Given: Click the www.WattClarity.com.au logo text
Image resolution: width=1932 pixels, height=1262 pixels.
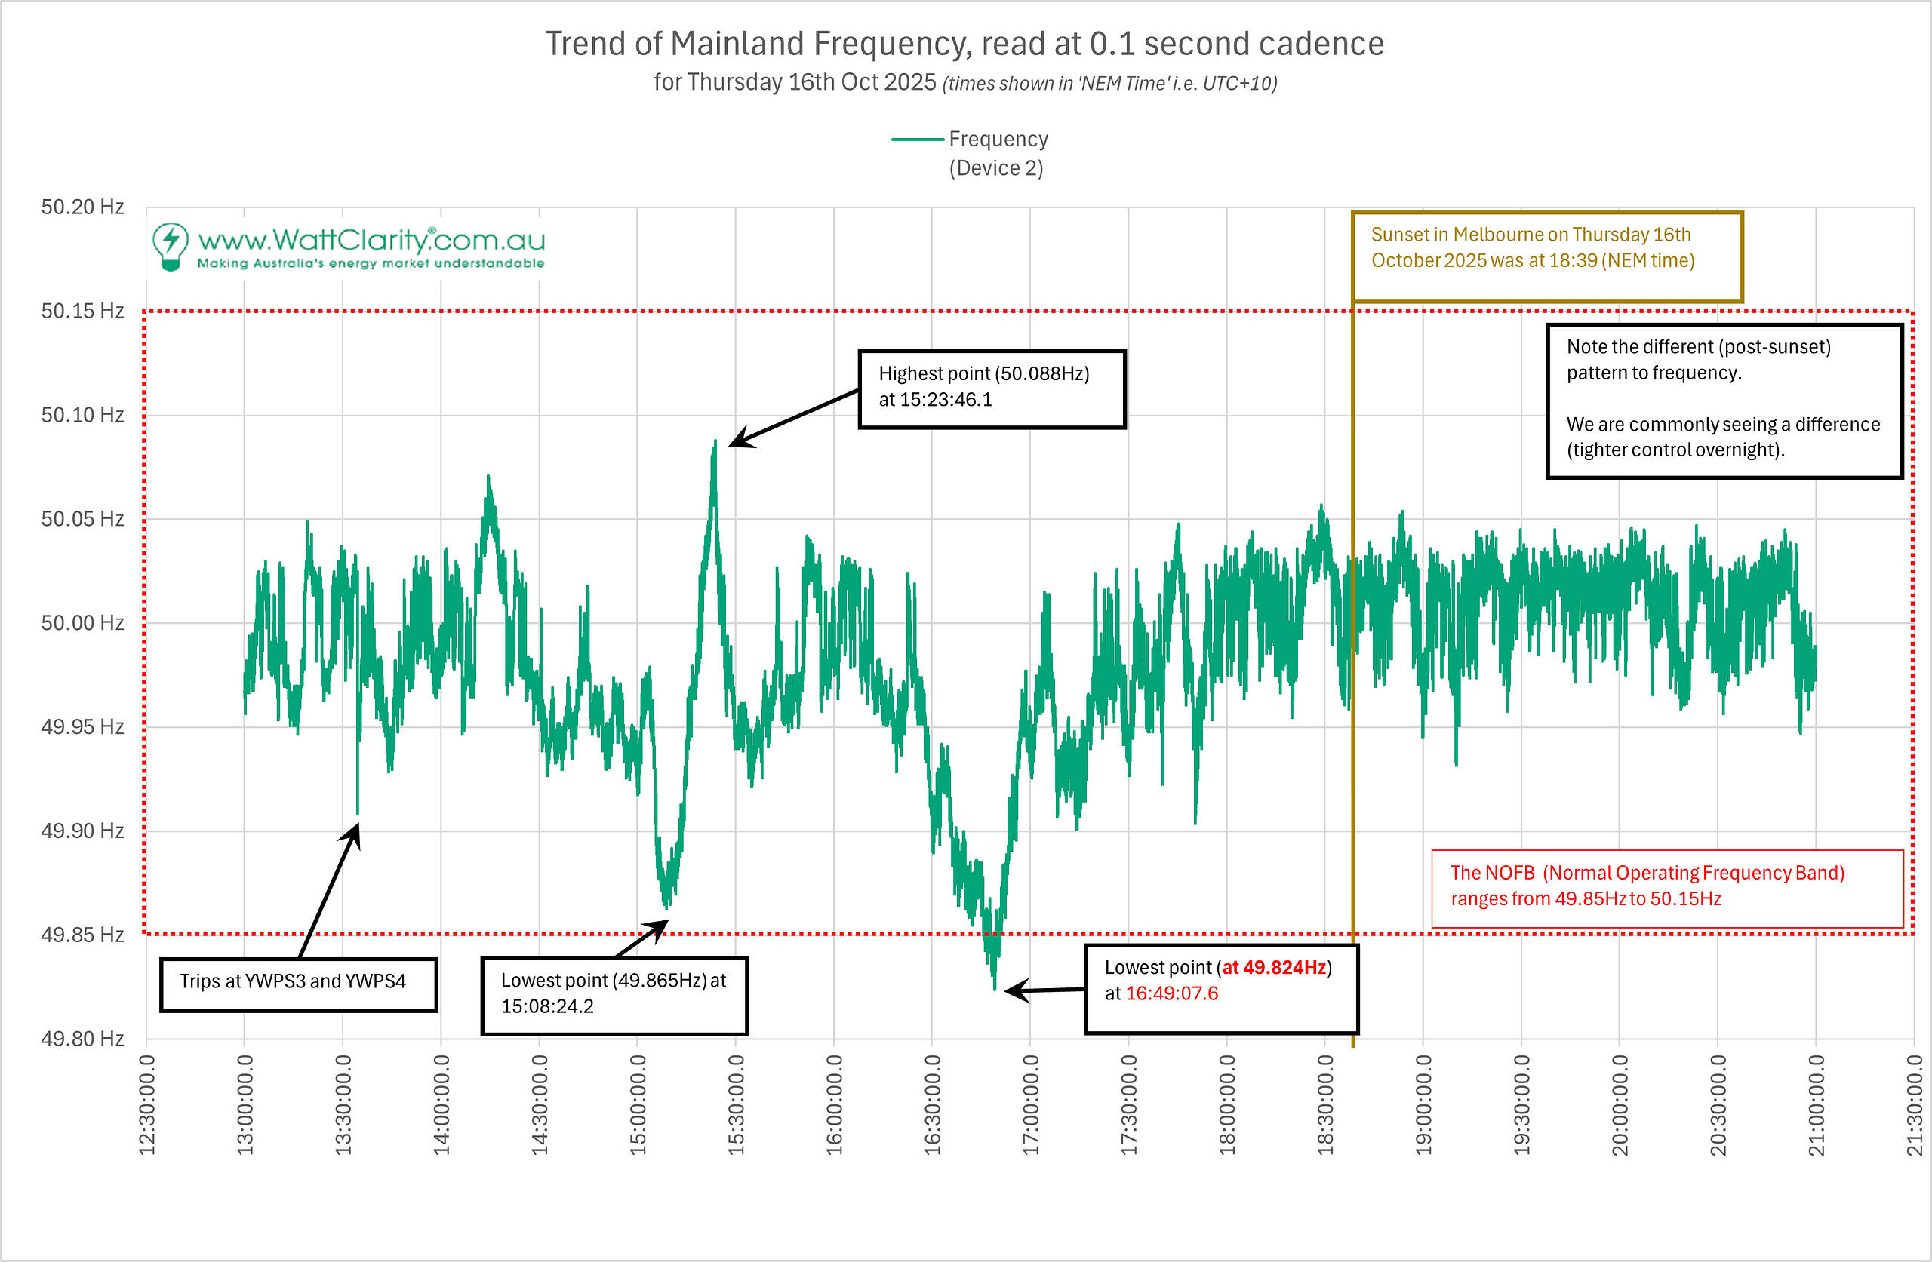Looking at the screenshot, I should pos(371,241).
